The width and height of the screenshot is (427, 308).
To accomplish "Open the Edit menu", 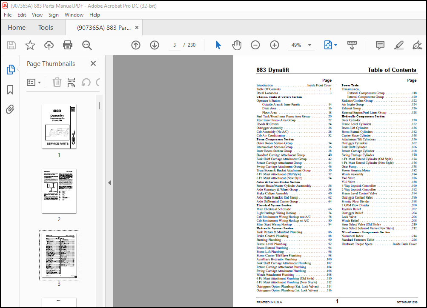I will [22, 15].
